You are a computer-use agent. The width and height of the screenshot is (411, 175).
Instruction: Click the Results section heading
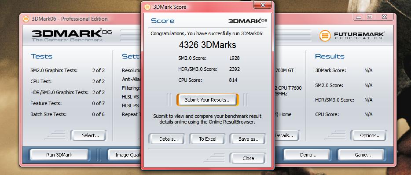(330, 56)
